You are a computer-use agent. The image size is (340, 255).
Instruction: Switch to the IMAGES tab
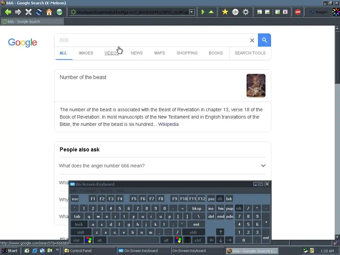(86, 53)
